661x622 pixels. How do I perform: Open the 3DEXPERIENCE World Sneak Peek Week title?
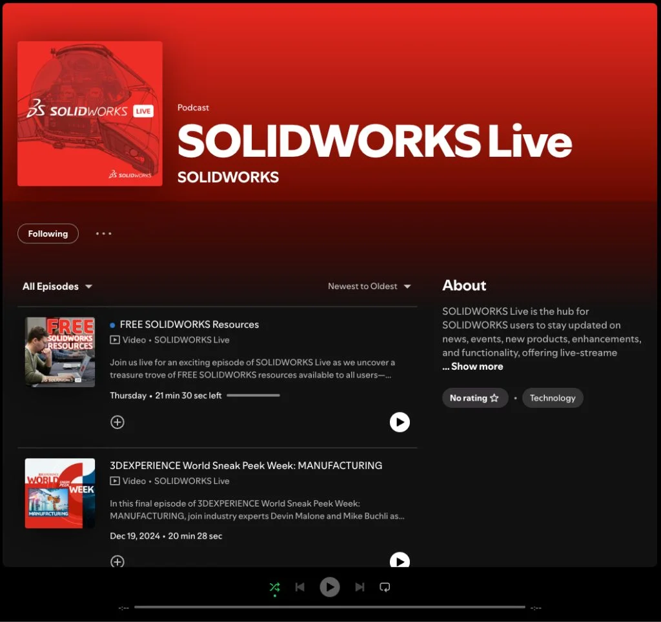(246, 465)
